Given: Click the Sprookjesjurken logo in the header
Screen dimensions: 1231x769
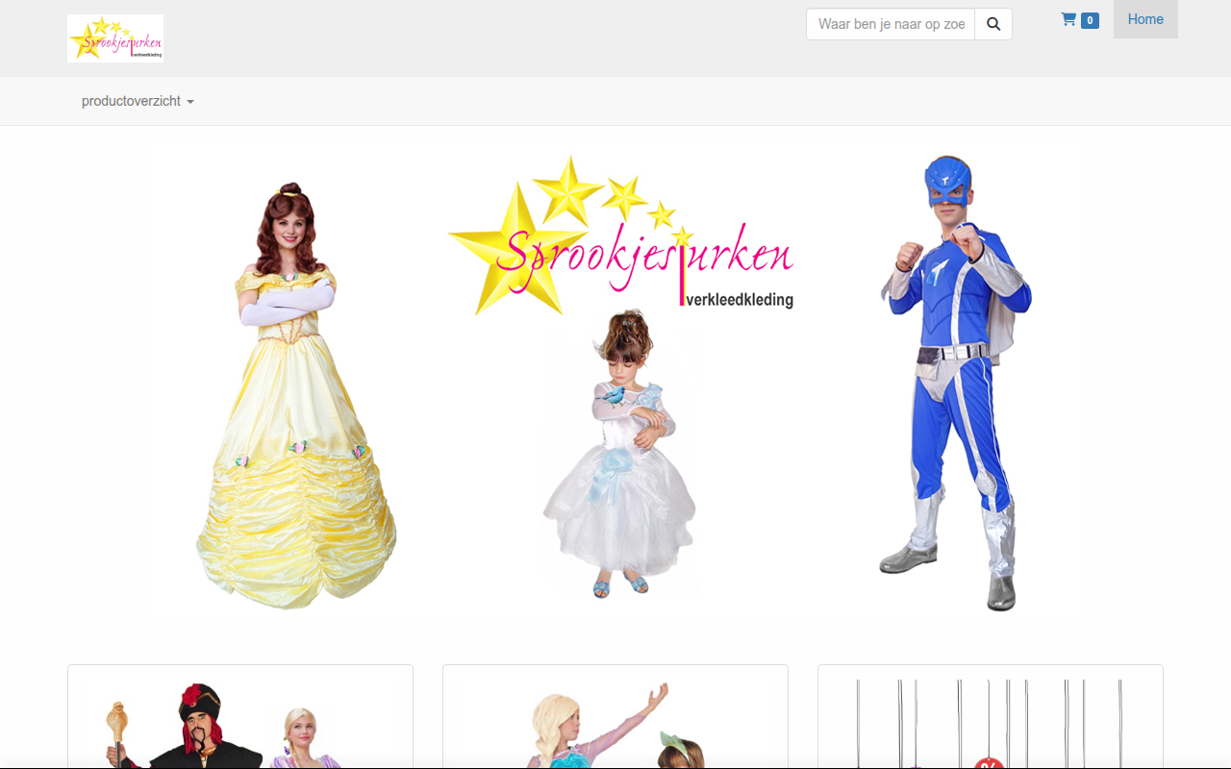Looking at the screenshot, I should pyautogui.click(x=115, y=38).
